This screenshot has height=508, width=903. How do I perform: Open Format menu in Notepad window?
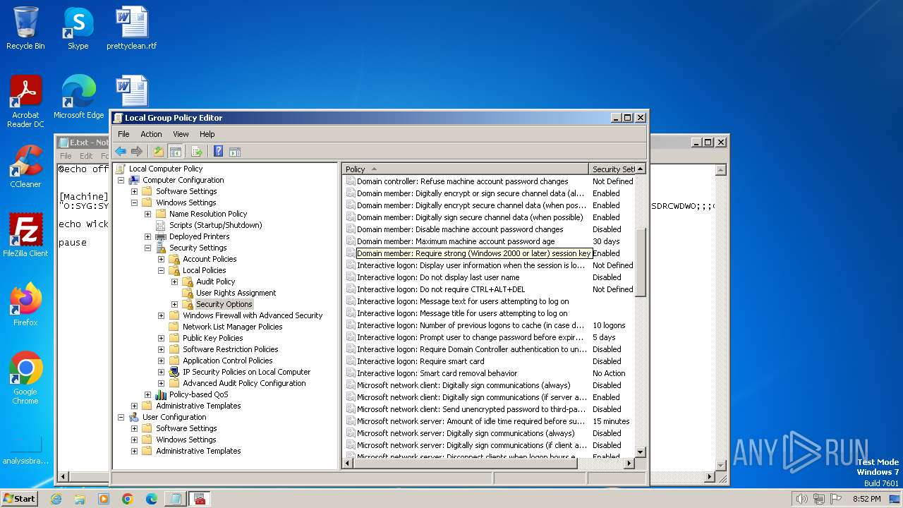104,156
